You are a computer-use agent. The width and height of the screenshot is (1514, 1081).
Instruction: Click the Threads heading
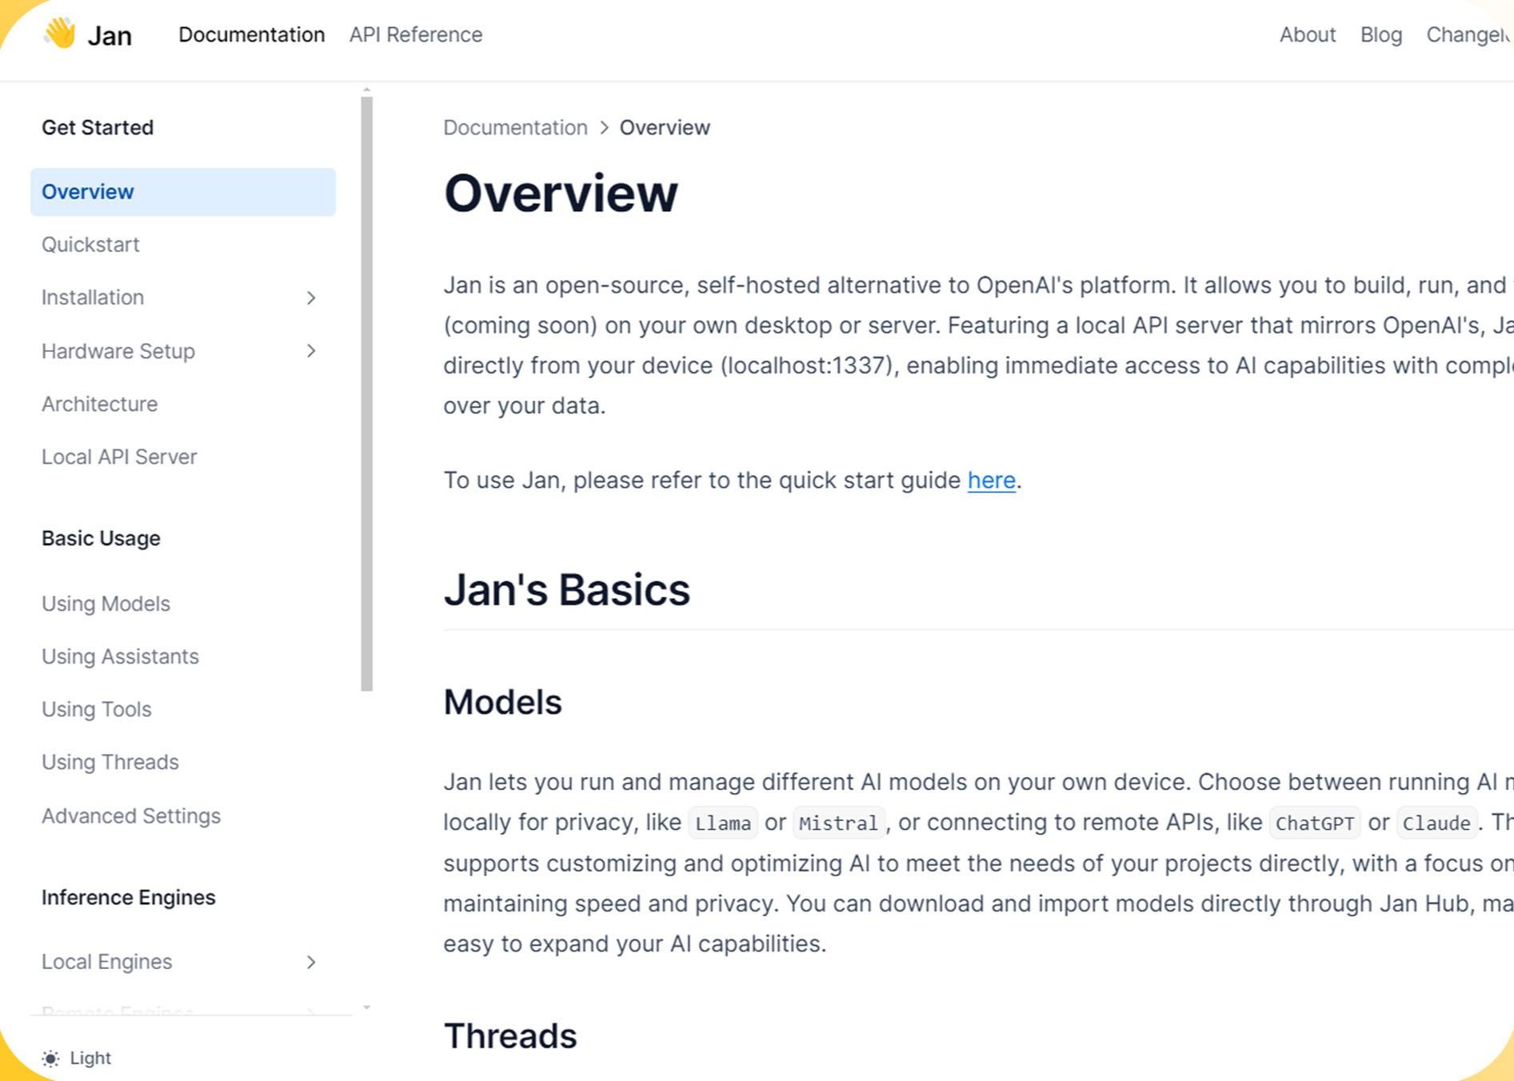tap(510, 1036)
